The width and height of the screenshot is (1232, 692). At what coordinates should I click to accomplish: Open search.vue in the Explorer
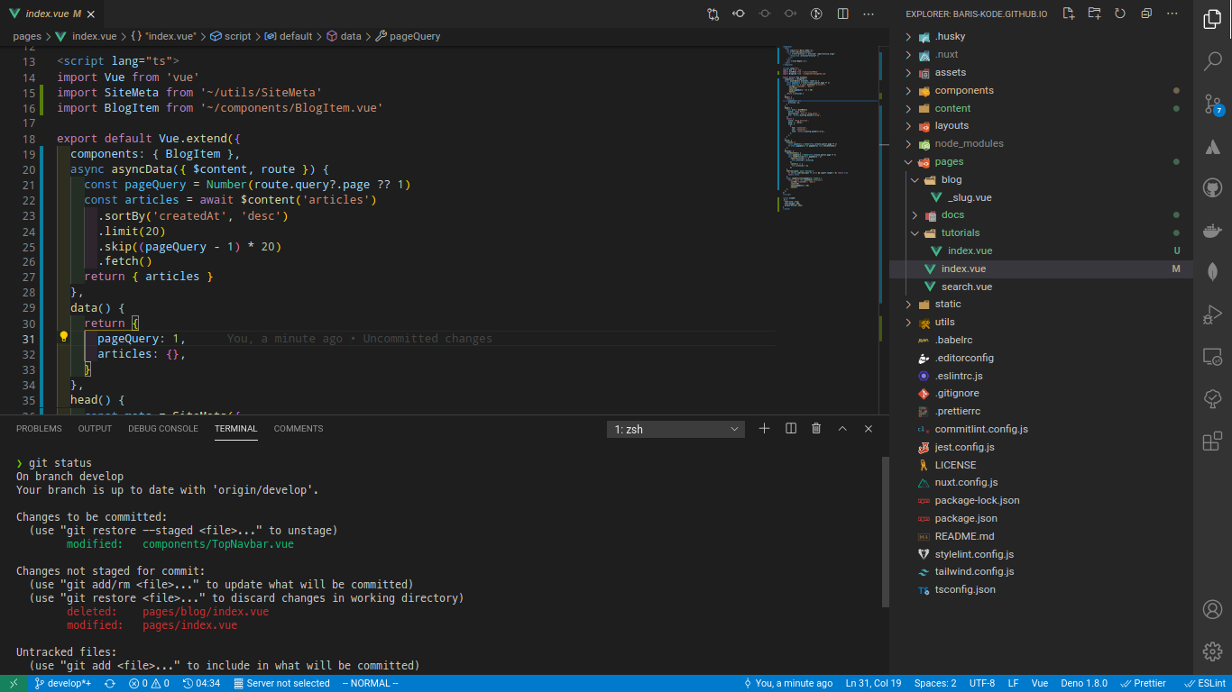(x=1041, y=287)
